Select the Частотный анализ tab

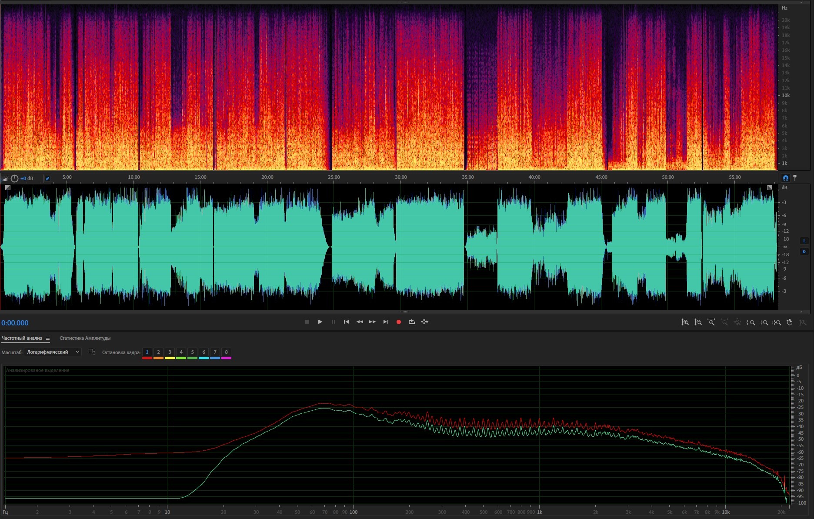pos(22,338)
